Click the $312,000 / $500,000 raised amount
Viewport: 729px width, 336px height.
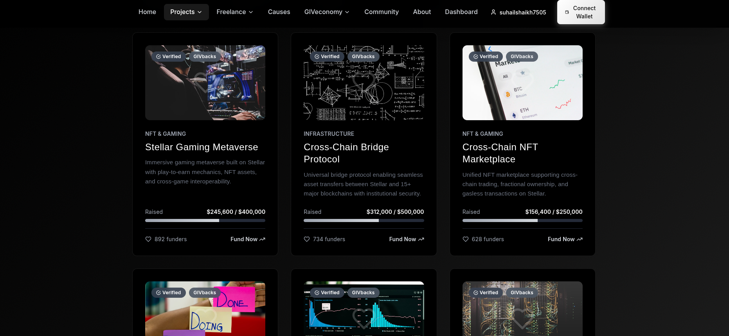(x=395, y=212)
